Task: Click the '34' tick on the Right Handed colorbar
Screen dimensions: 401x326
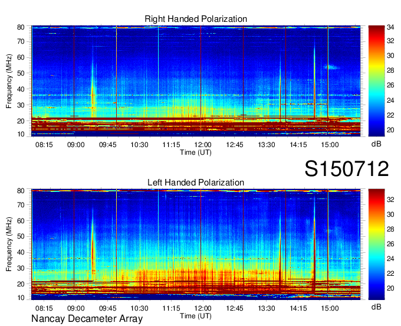Action: point(390,27)
